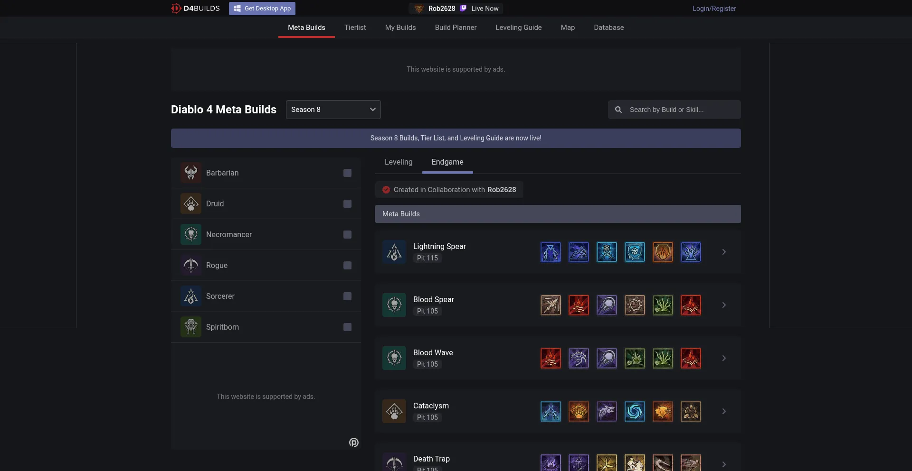This screenshot has width=912, height=471.
Task: Click Pit 105 label under Blood Spear
Action: (x=427, y=311)
